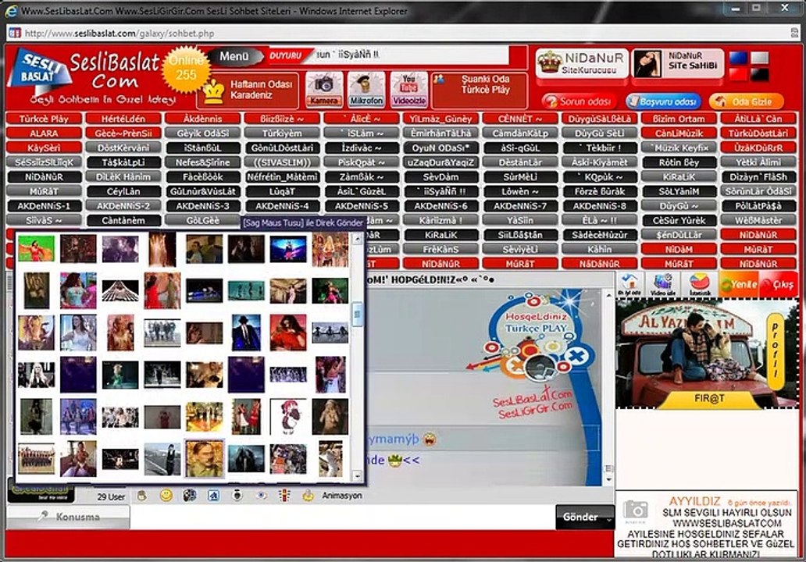Click the blue letter A font icon
806x562 pixels.
[x=213, y=495]
